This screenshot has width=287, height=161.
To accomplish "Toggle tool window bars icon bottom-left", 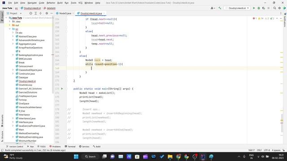I will coord(2,150).
